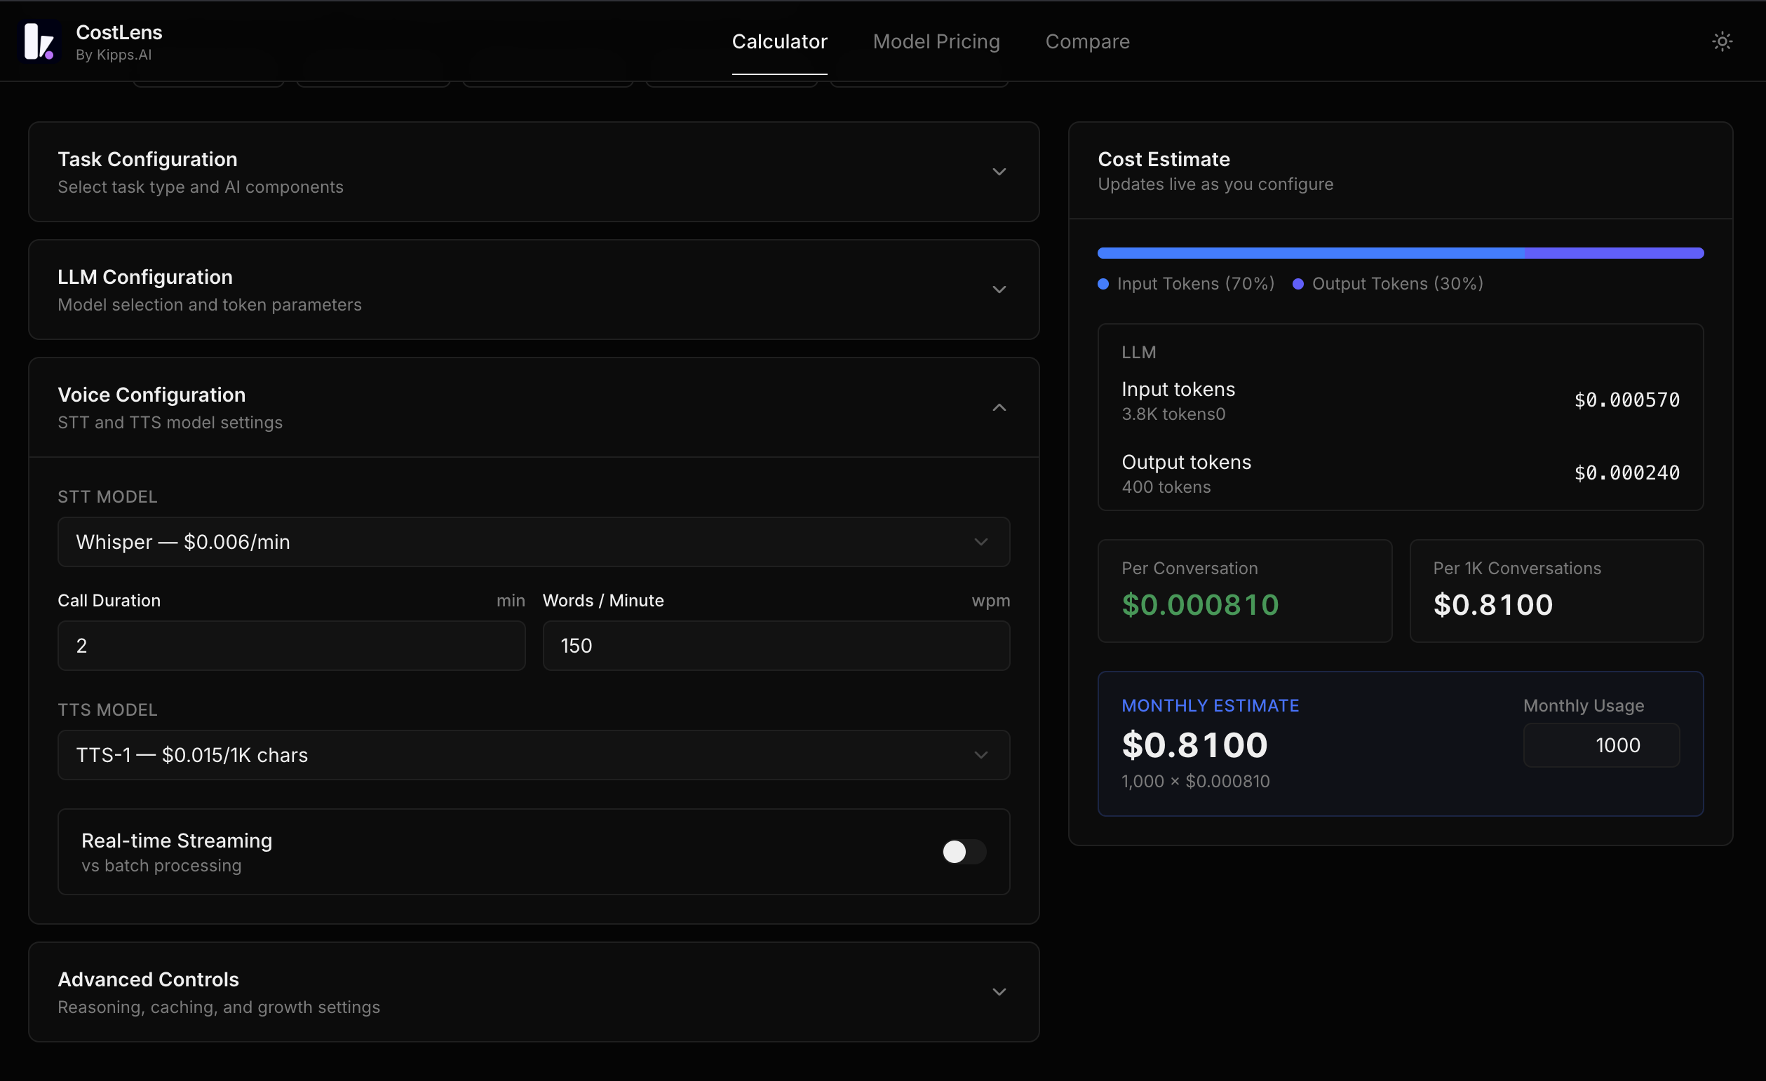Click the Real-time Streaming label
Screen dimensions: 1766x1081
176,841
